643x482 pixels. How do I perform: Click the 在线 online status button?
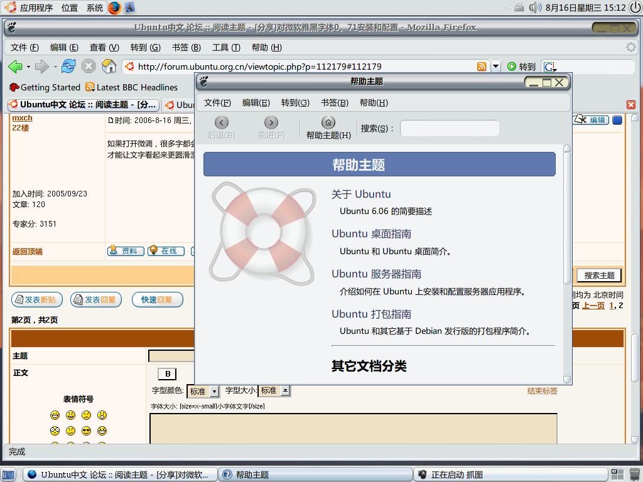(x=166, y=251)
